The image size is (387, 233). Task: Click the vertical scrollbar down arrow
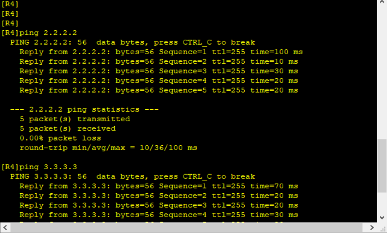click(x=382, y=218)
